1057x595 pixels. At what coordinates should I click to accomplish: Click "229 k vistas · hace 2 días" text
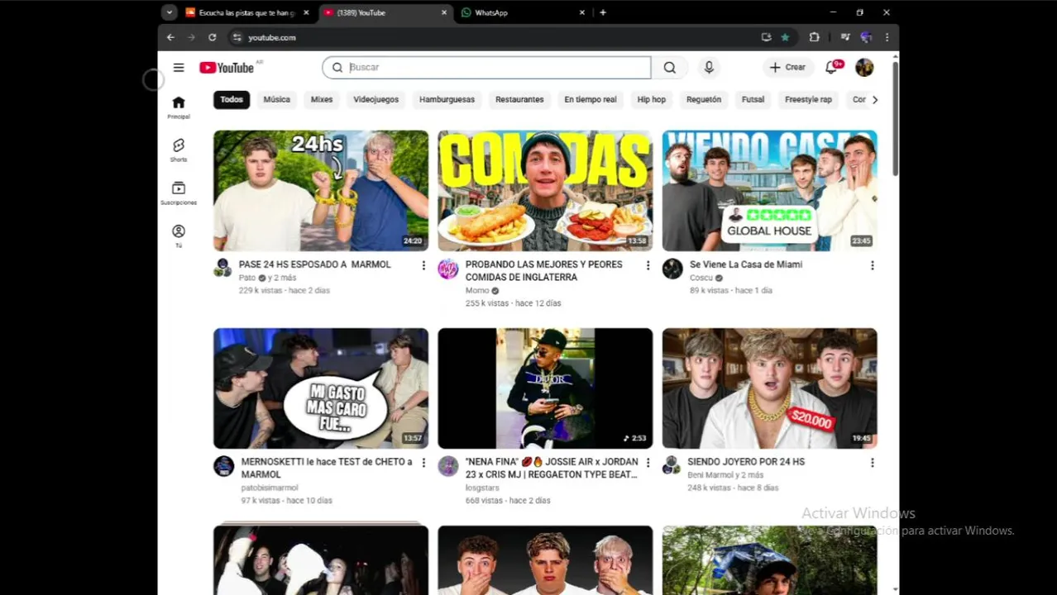[285, 291]
